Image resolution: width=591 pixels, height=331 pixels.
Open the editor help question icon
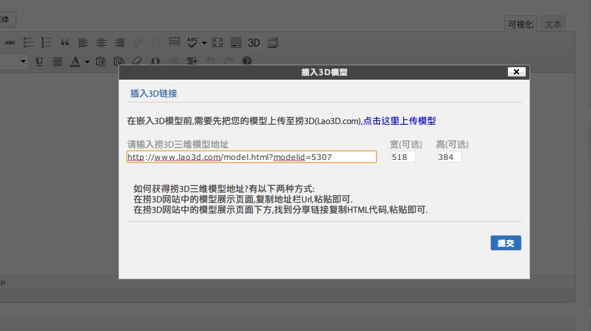tap(247, 61)
